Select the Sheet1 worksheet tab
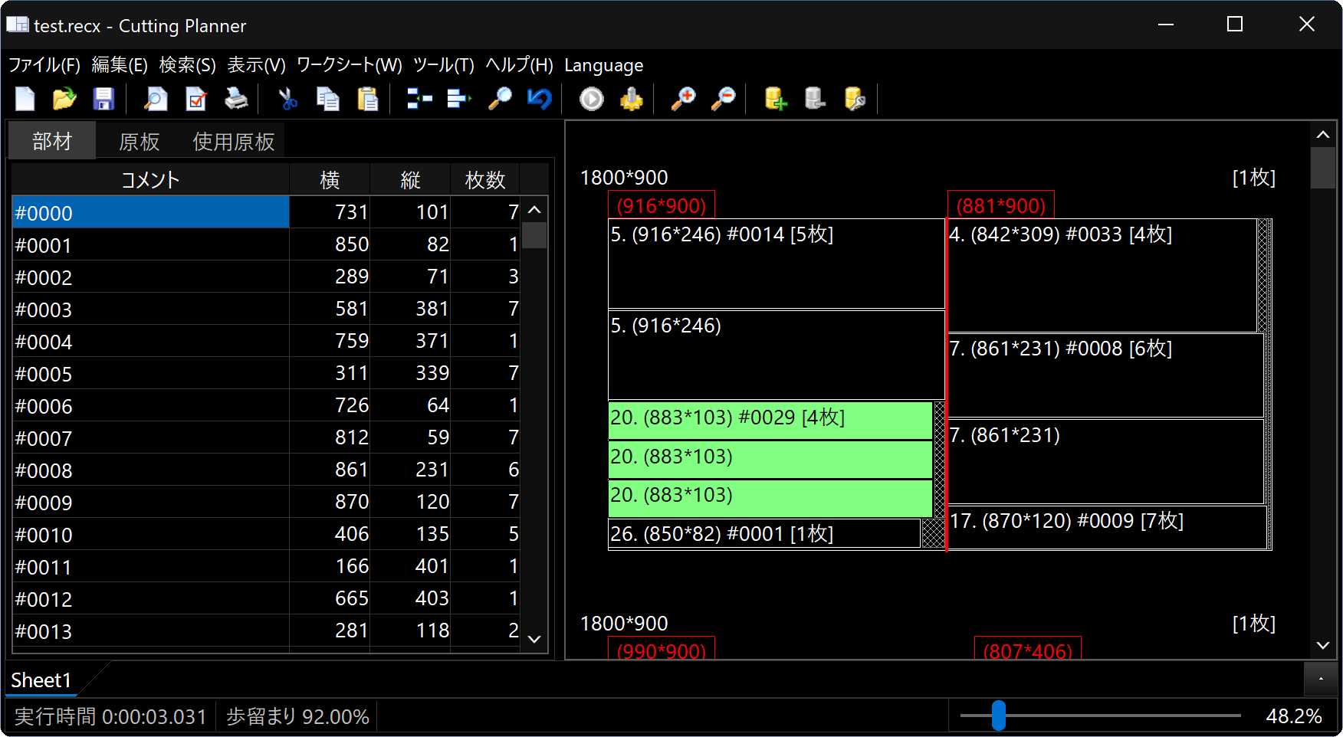 click(41, 680)
